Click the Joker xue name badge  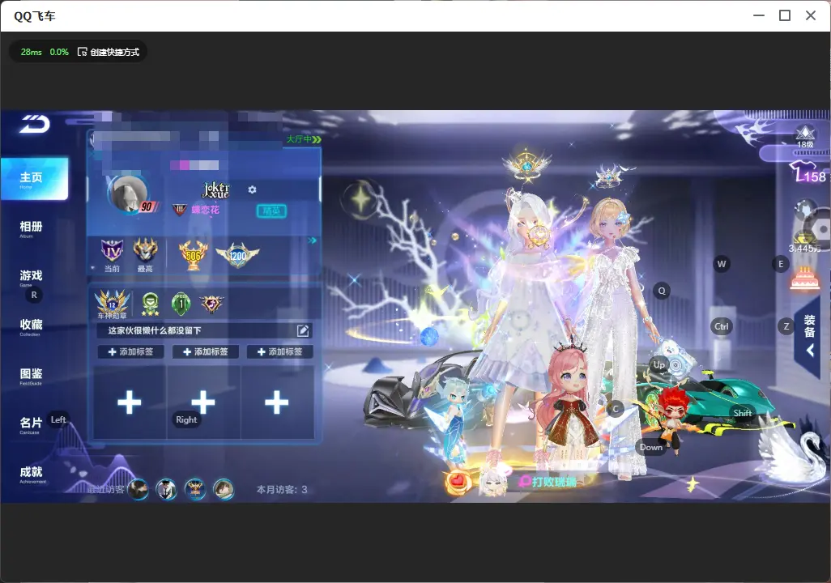[216, 189]
